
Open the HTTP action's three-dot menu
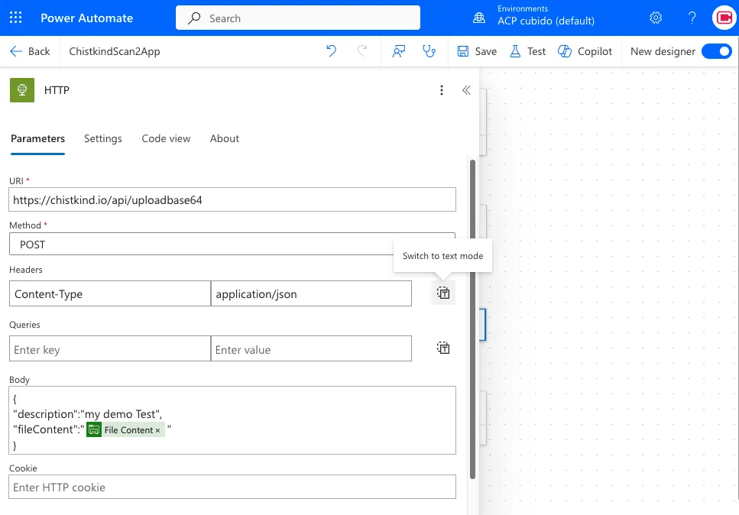pyautogui.click(x=442, y=89)
